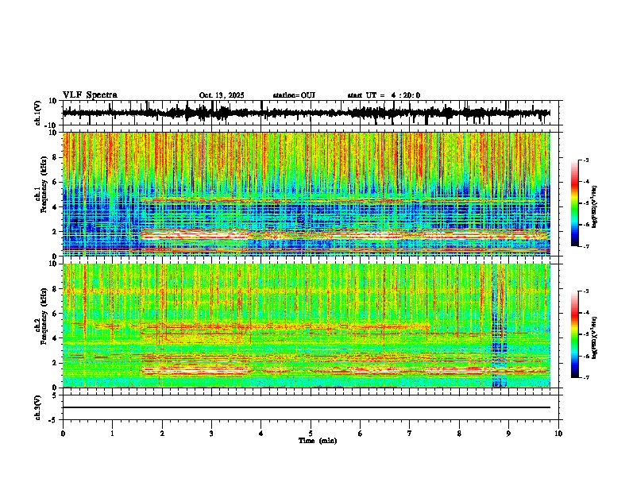Click the blue dropout column in ch.2 spectrogram
Screen dimensions: 629x486
[x=499, y=325]
